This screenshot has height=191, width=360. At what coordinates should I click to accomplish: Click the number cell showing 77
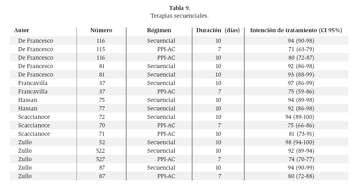coord(101,108)
